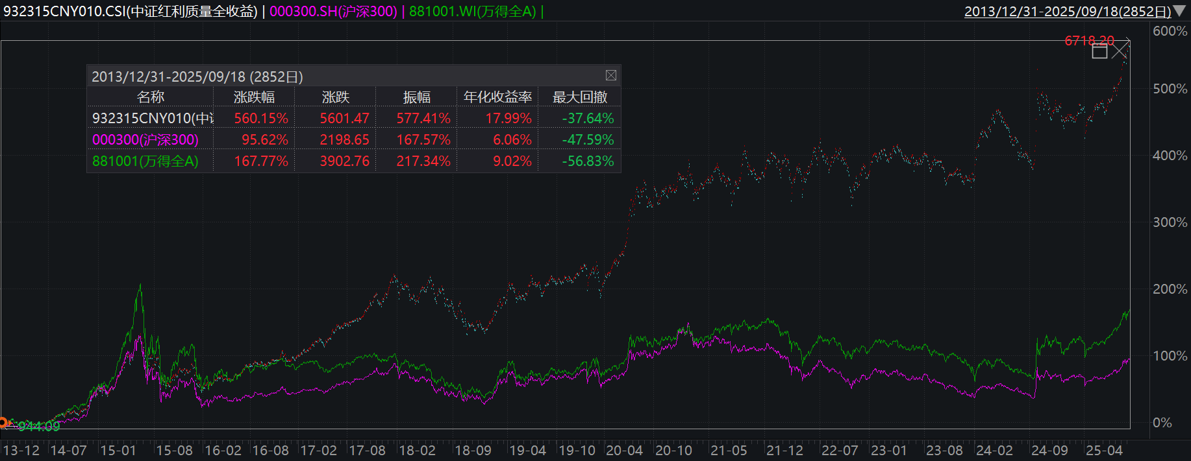Screen dimensions: 1191x461
Task: Click the 932315CNY010.CSI chart title label
Action: [130, 11]
